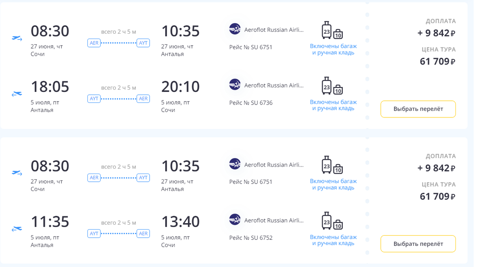This screenshot has height=267, width=488.
Task: Click the flight number "Рейс № SU 6752"
Action: pos(251,238)
